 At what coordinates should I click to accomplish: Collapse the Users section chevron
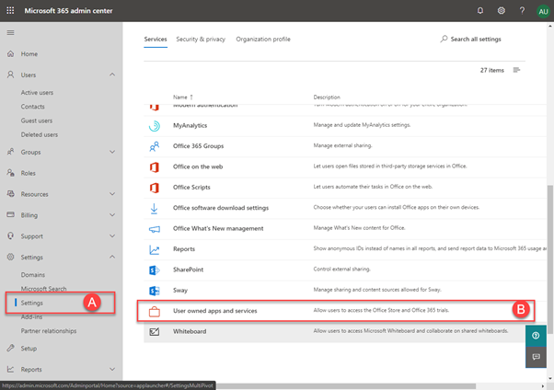point(112,75)
